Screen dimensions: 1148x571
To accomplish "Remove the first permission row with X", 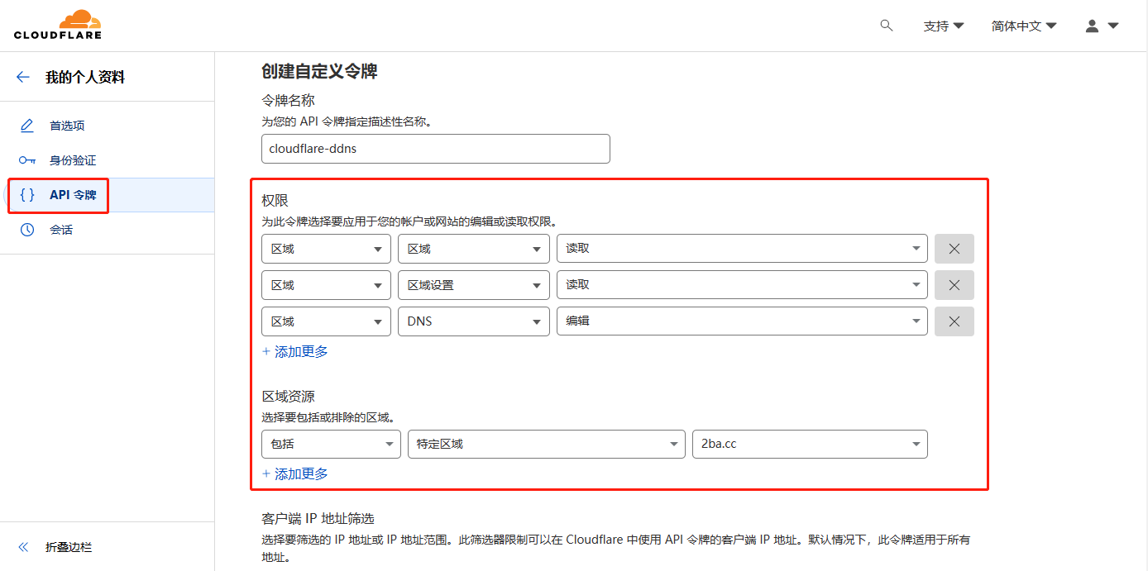I will click(954, 248).
